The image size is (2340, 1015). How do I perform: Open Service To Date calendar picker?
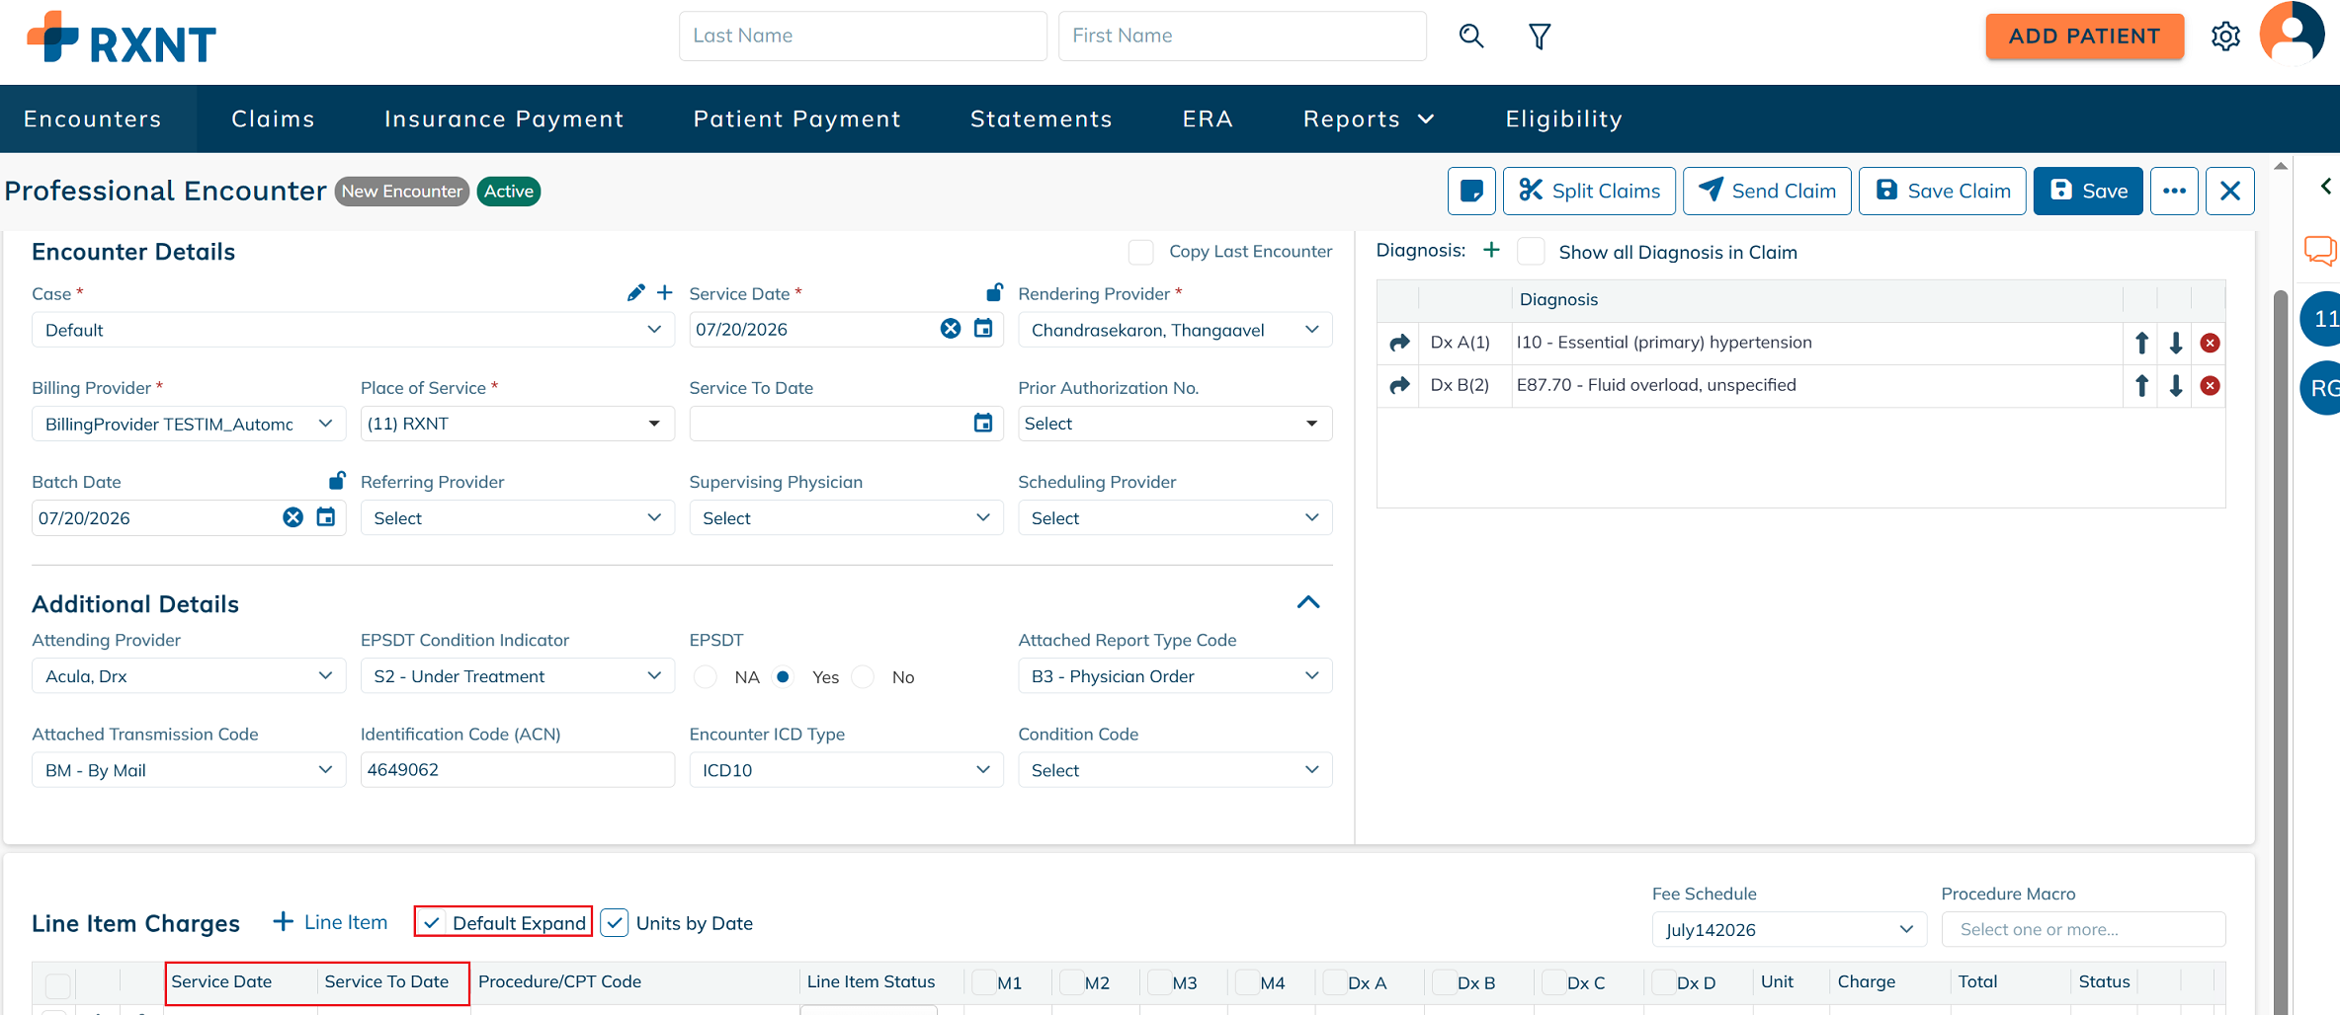coord(982,424)
